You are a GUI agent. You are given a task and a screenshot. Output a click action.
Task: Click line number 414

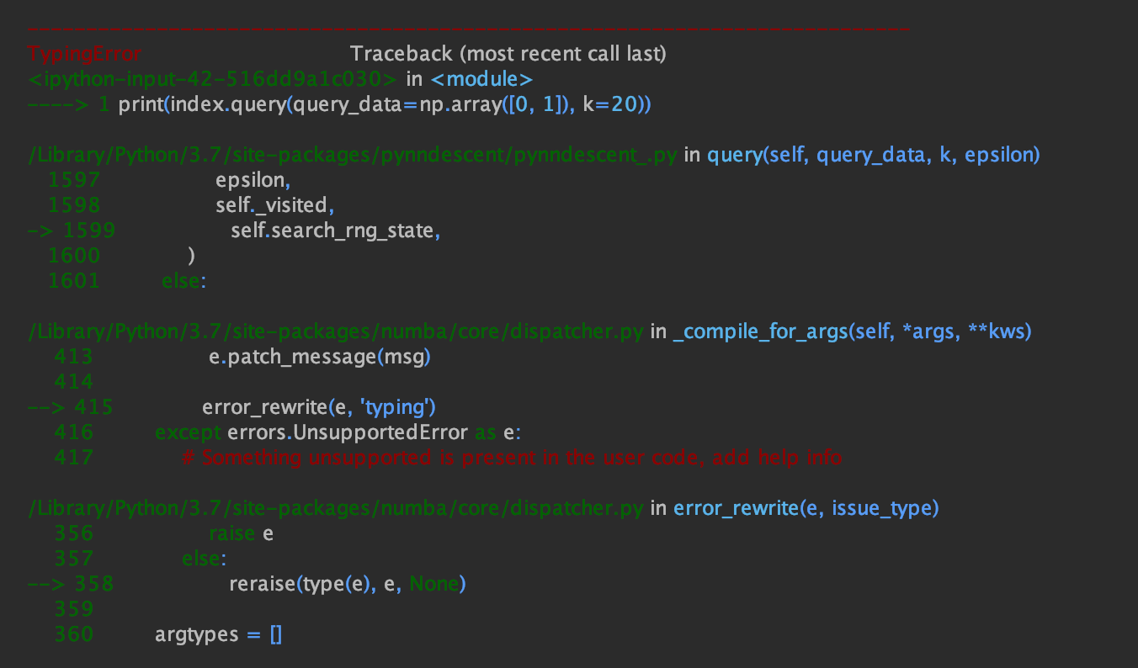tap(73, 382)
